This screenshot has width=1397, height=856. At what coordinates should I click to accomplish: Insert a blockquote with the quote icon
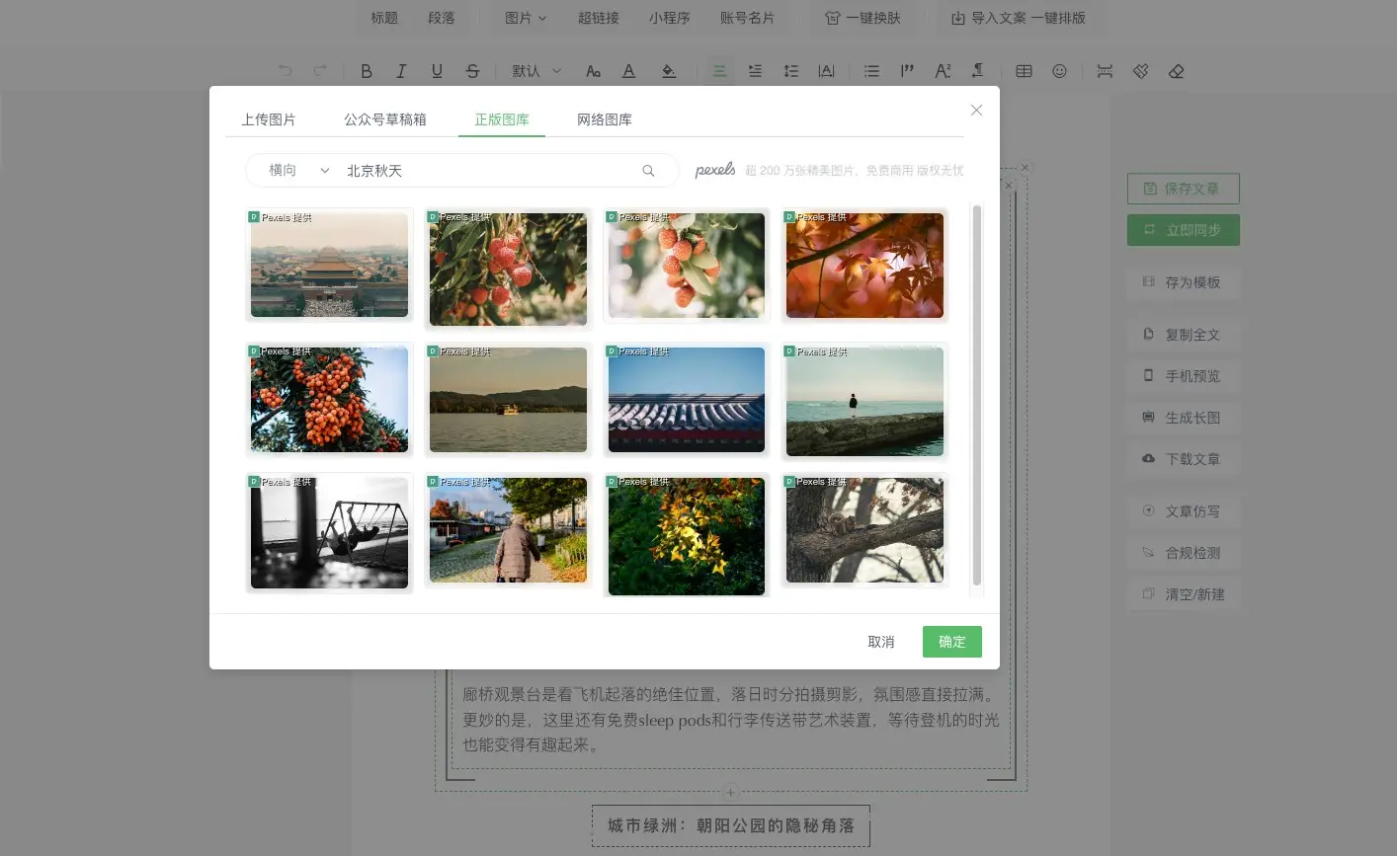point(907,71)
